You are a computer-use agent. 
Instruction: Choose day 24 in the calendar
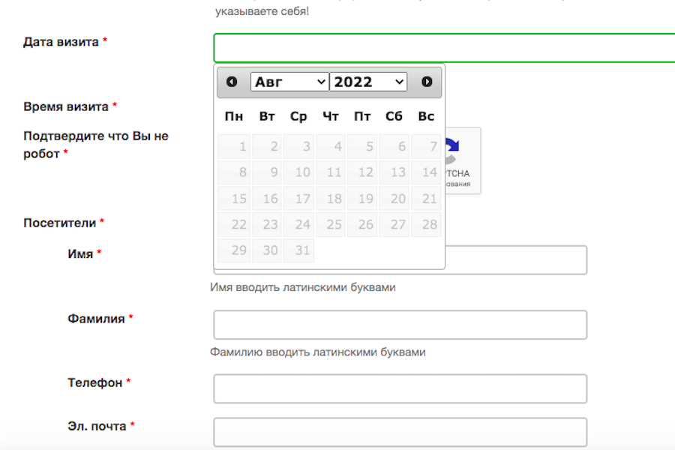pos(298,224)
